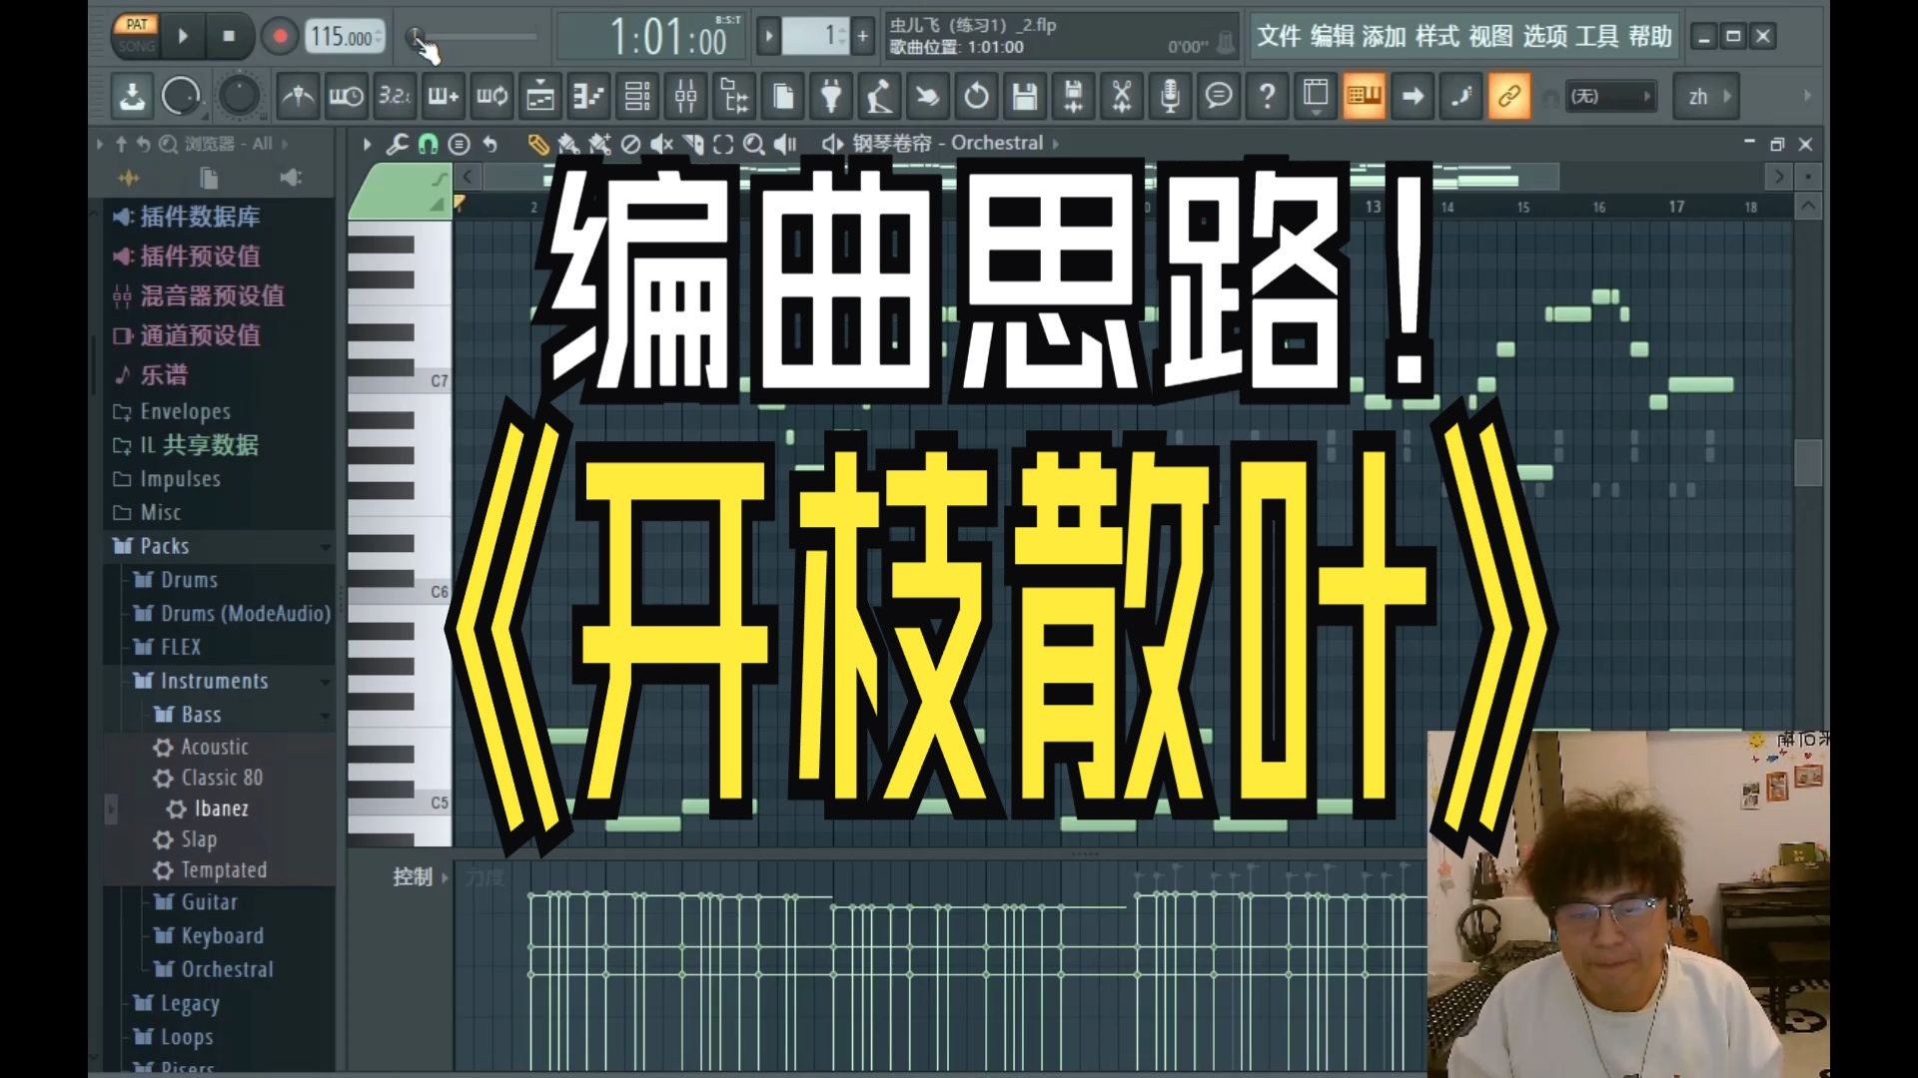Viewport: 1918px width, 1078px height.
Task: Open the 文件 menu
Action: (1278, 37)
